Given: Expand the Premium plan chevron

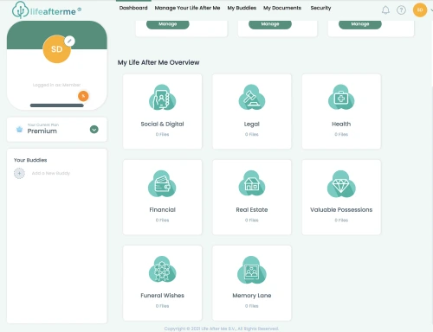Looking at the screenshot, I should (x=94, y=130).
